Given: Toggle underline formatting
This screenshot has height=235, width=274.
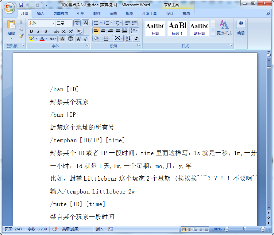Looking at the screenshot, I should [46, 31].
